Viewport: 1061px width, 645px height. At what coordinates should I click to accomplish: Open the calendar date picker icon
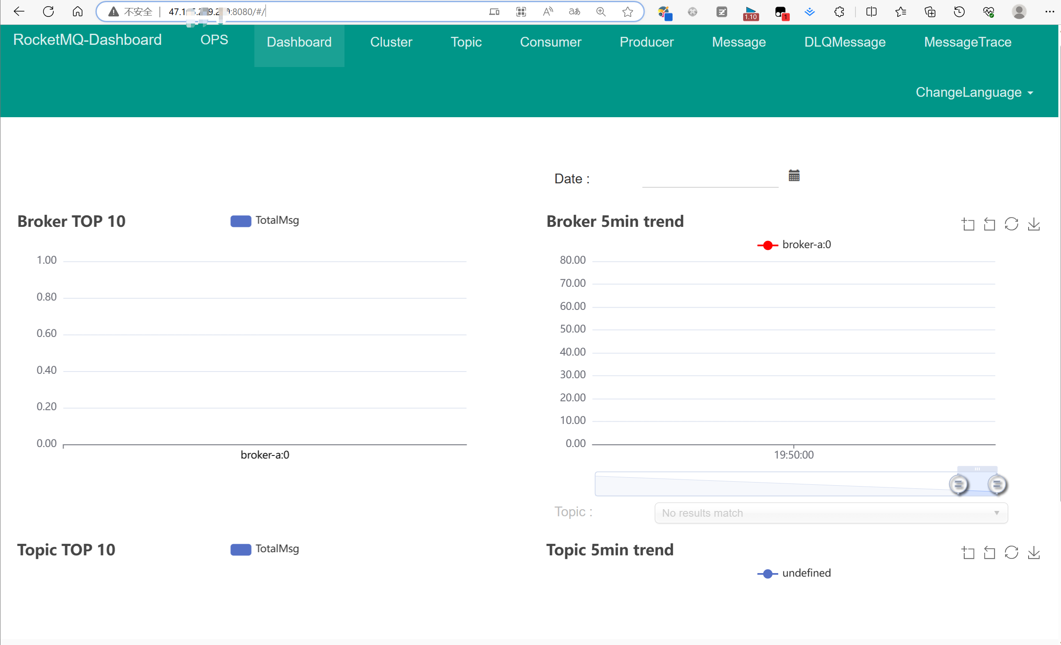794,176
